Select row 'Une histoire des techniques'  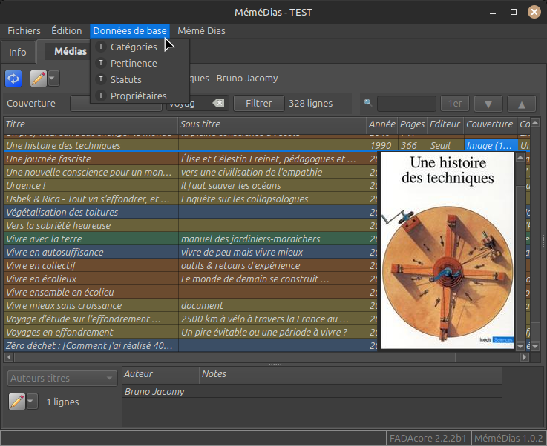click(267, 145)
